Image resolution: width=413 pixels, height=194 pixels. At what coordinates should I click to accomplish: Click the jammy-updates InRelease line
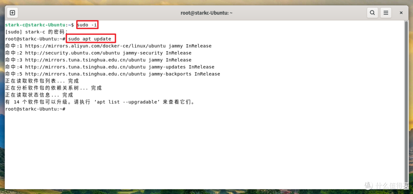(110, 67)
